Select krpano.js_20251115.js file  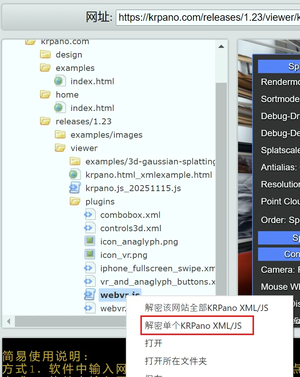[x=133, y=188]
